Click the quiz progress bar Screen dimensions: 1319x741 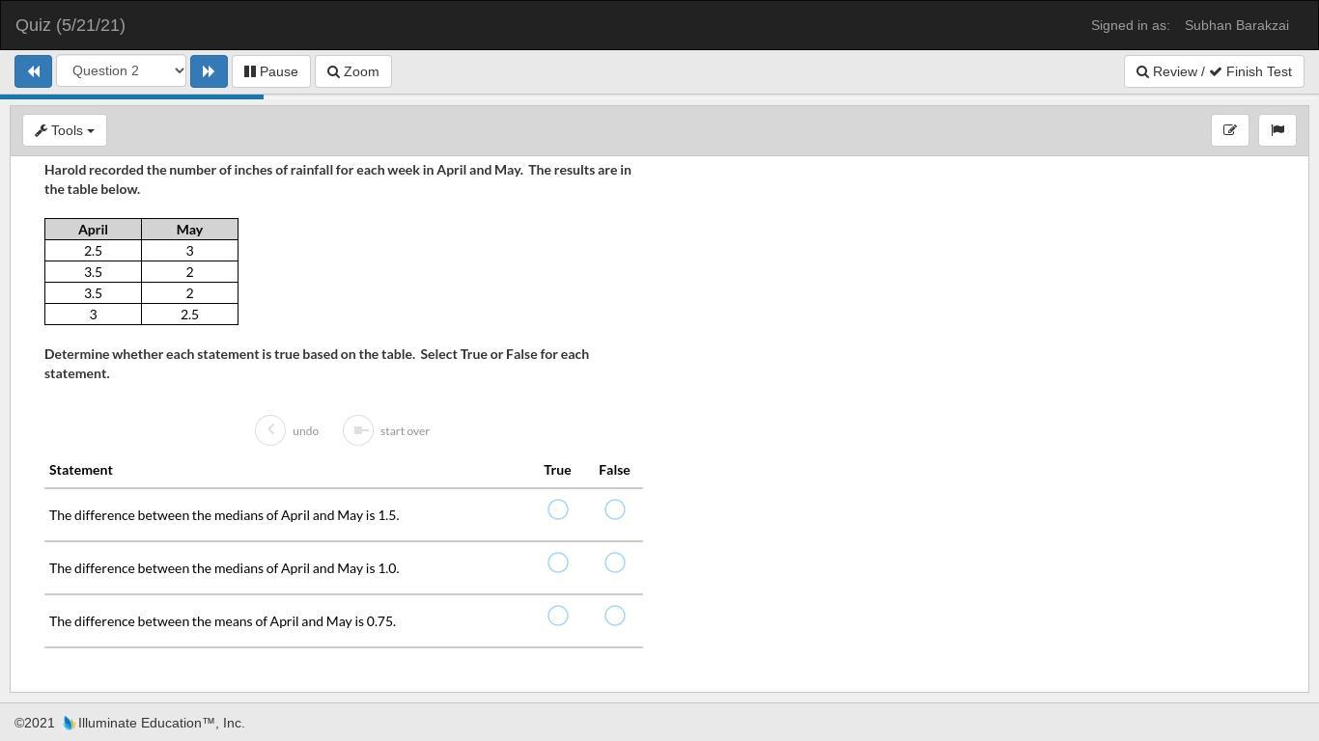(x=131, y=96)
